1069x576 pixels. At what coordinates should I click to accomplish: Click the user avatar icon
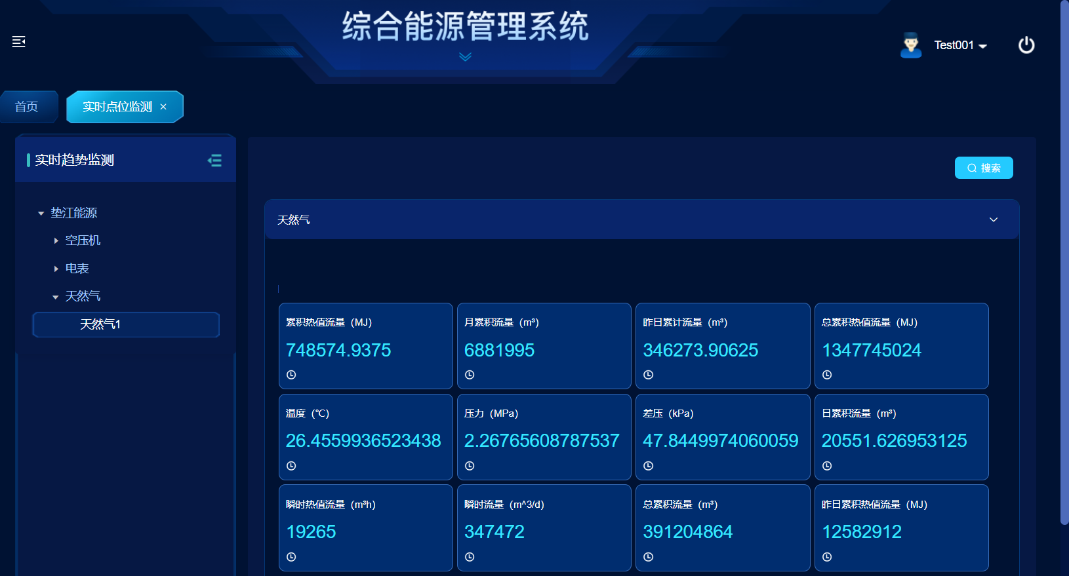910,45
